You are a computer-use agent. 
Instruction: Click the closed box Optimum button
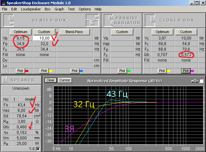coord(162,32)
